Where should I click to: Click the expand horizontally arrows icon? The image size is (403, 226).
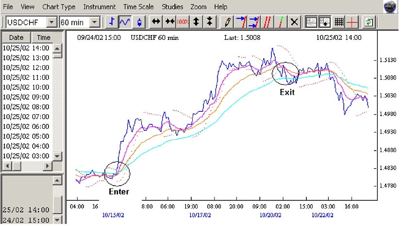click(x=156, y=21)
